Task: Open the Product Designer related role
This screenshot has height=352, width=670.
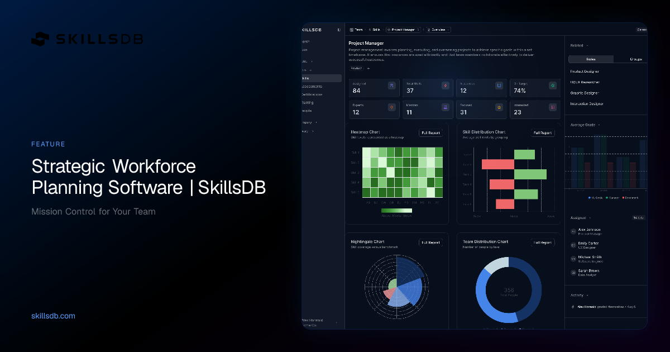Action: tap(585, 72)
